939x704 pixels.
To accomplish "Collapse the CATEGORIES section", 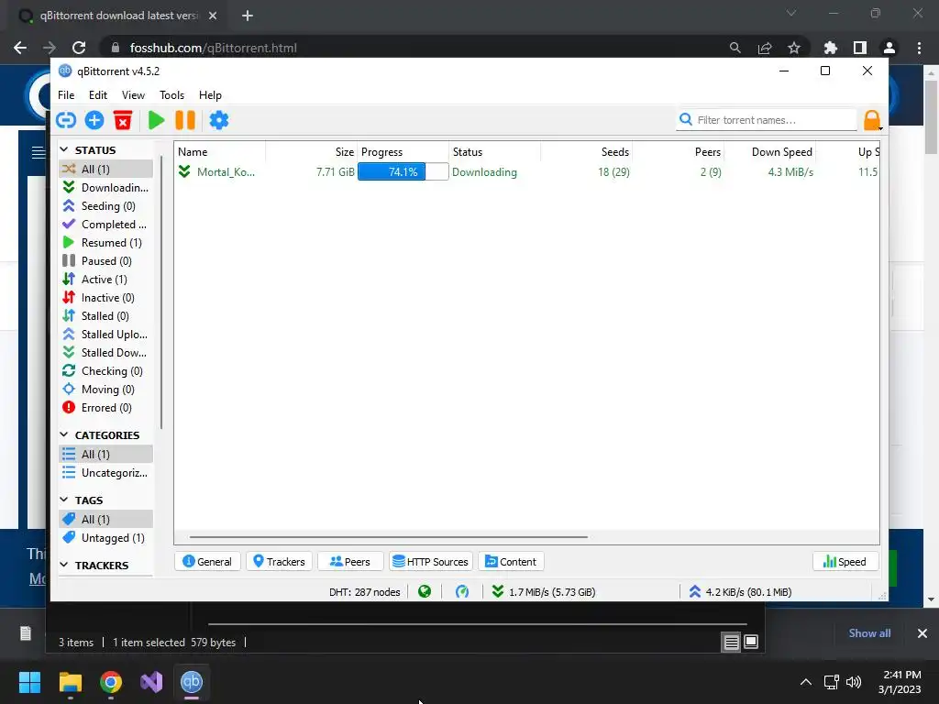I will (x=64, y=434).
